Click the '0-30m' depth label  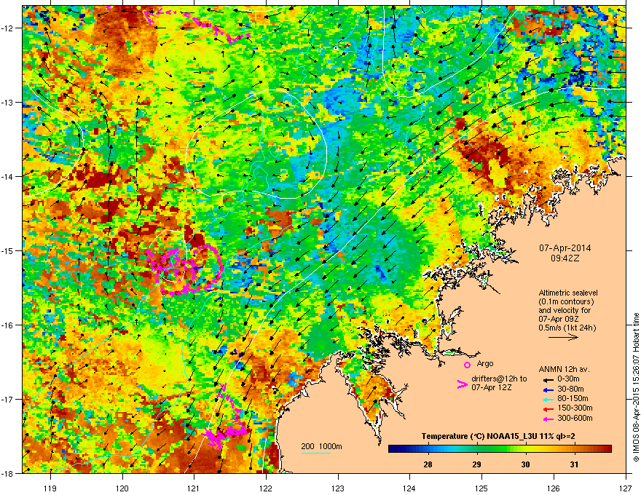[x=568, y=379]
